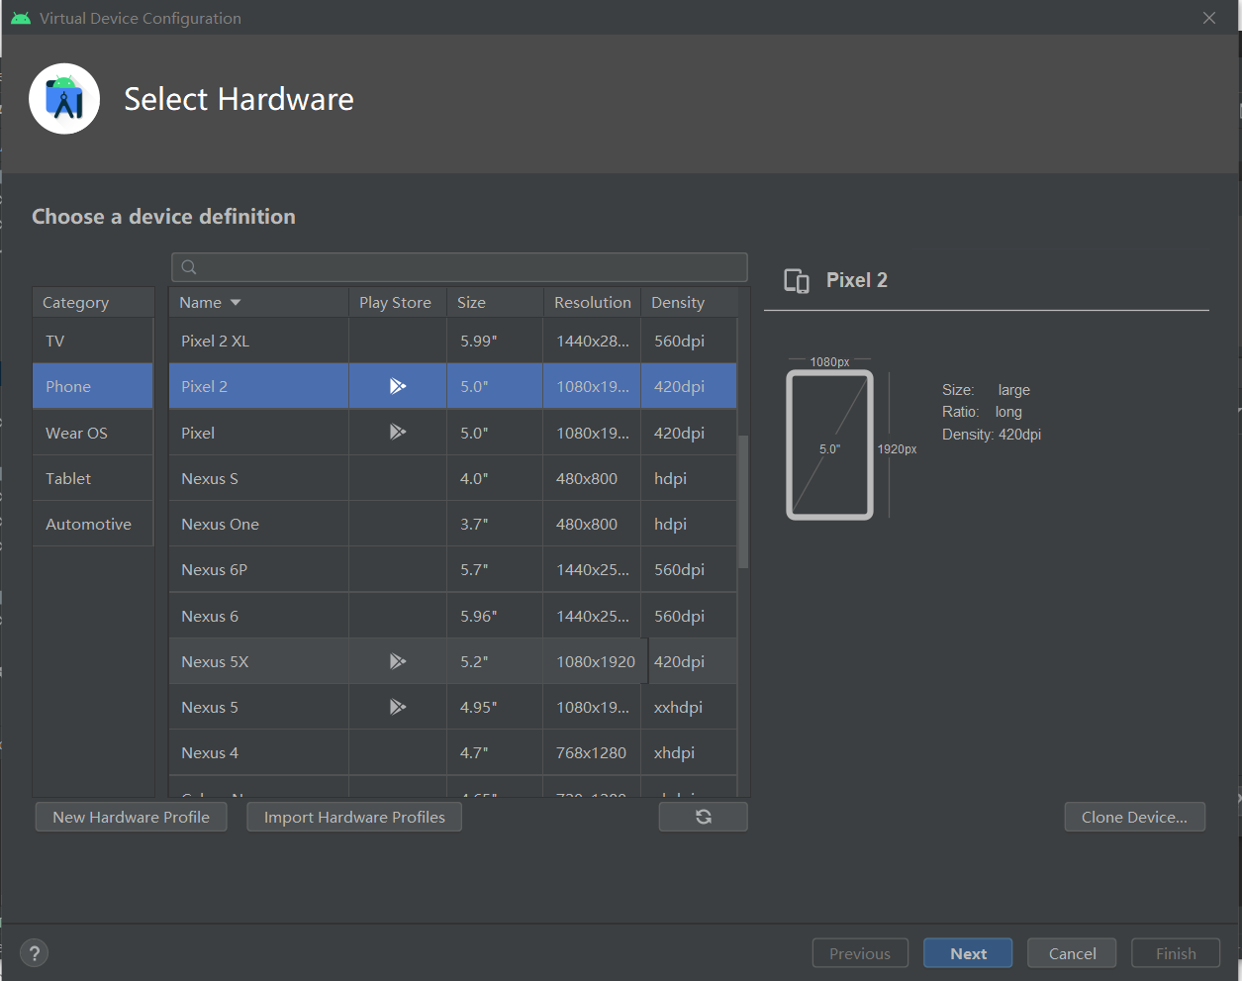
Task: Click the search magnifier icon
Action: click(189, 267)
